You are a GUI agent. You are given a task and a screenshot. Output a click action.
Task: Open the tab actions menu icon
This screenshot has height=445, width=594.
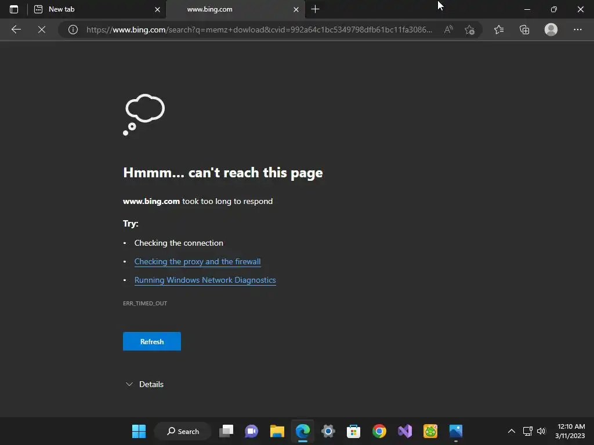14,9
